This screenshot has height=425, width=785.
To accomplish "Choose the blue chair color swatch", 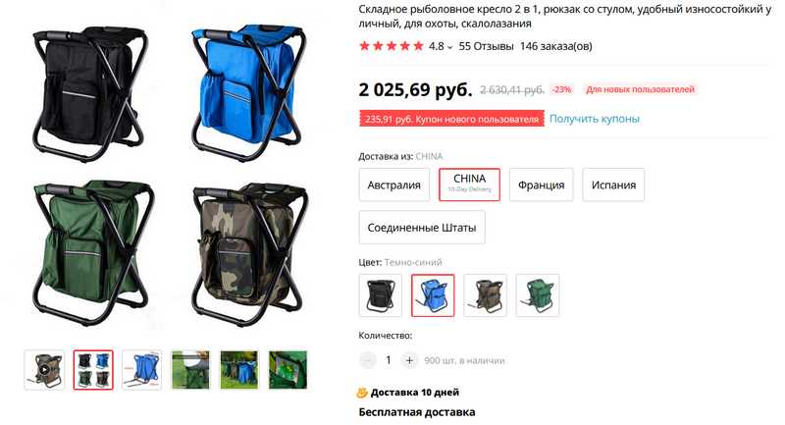I will 433,295.
